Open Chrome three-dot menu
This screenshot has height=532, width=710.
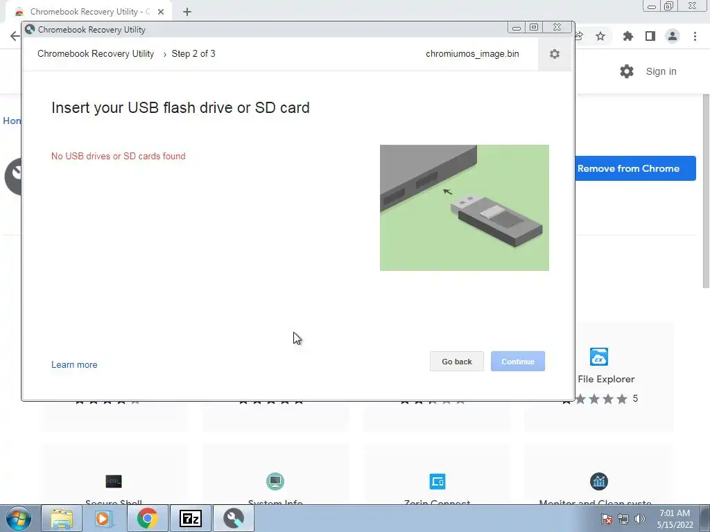695,36
